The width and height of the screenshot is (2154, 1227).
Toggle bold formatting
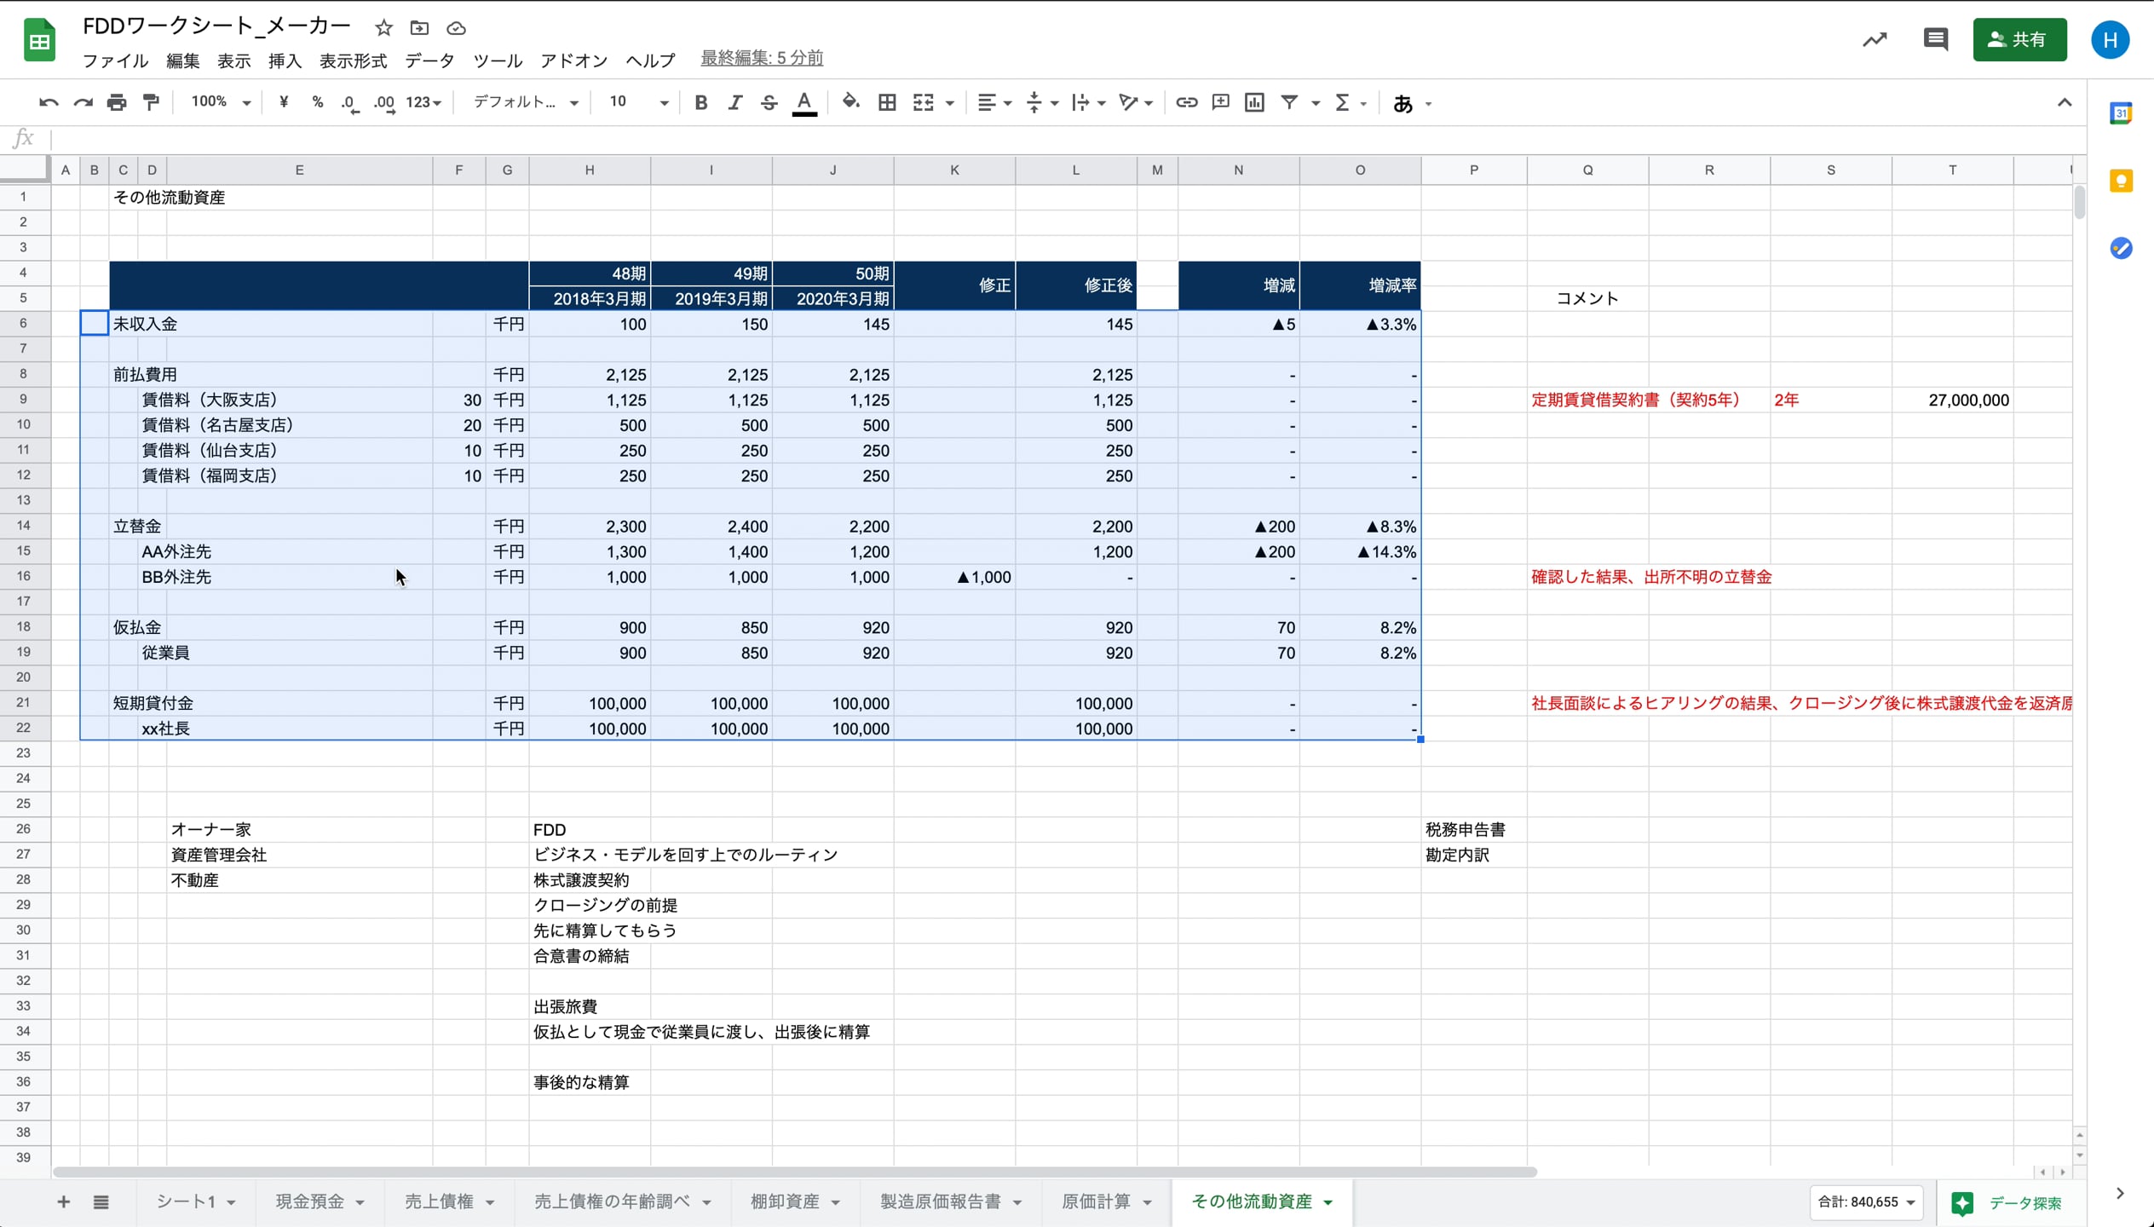700,103
